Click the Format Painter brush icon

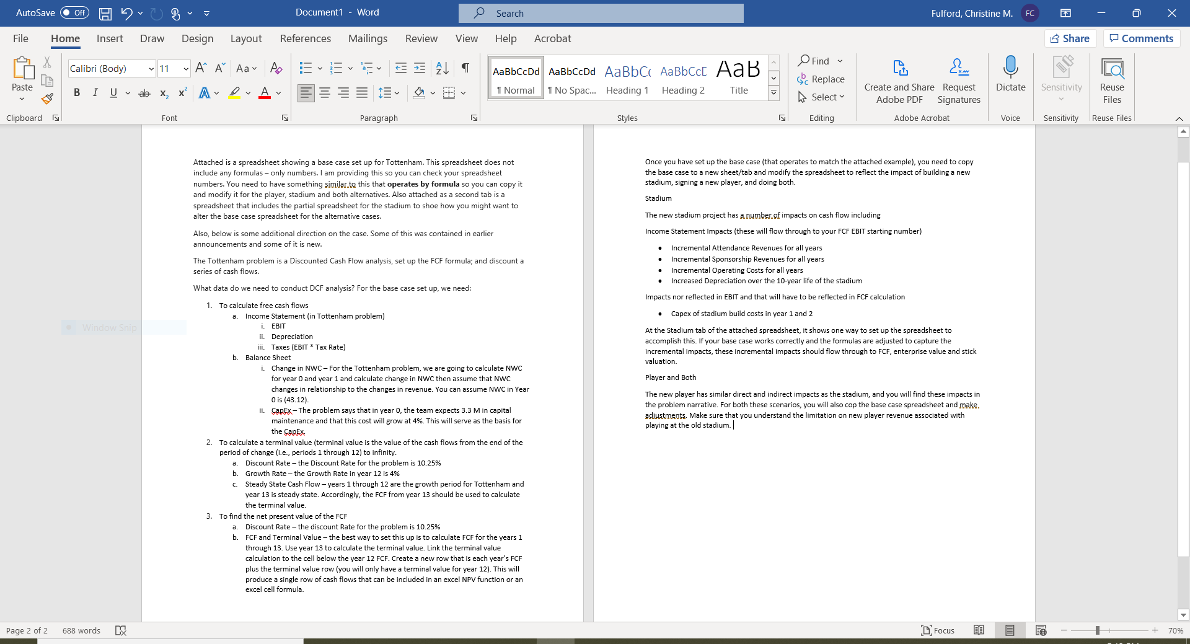coord(47,99)
